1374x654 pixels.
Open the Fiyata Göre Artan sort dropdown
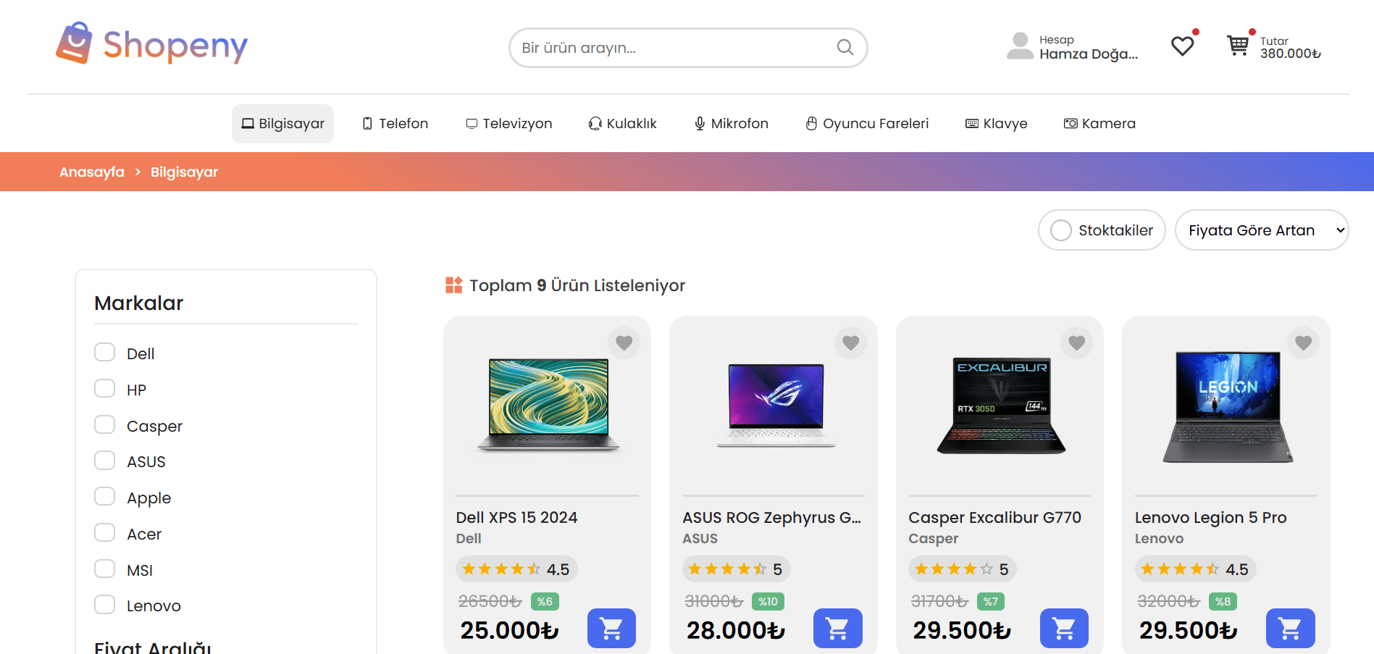pos(1262,230)
